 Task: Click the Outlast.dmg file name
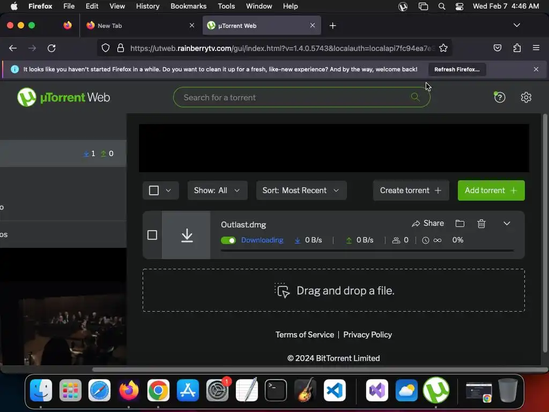click(243, 225)
